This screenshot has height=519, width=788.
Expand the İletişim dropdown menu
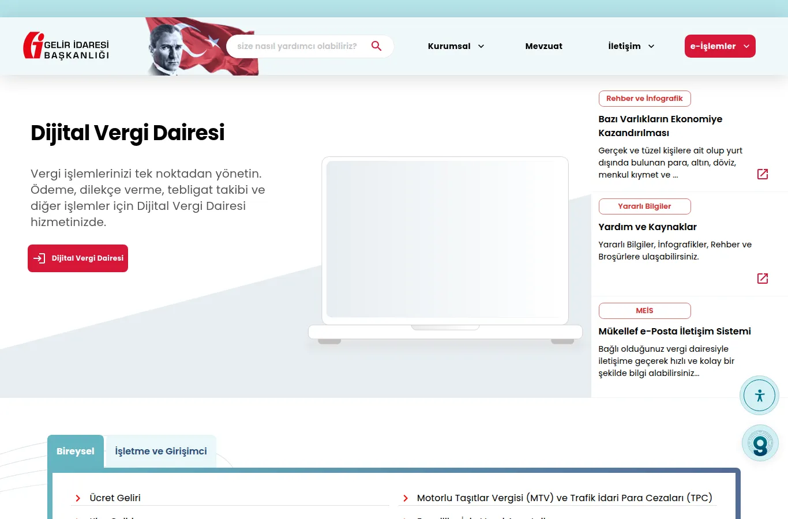(631, 46)
